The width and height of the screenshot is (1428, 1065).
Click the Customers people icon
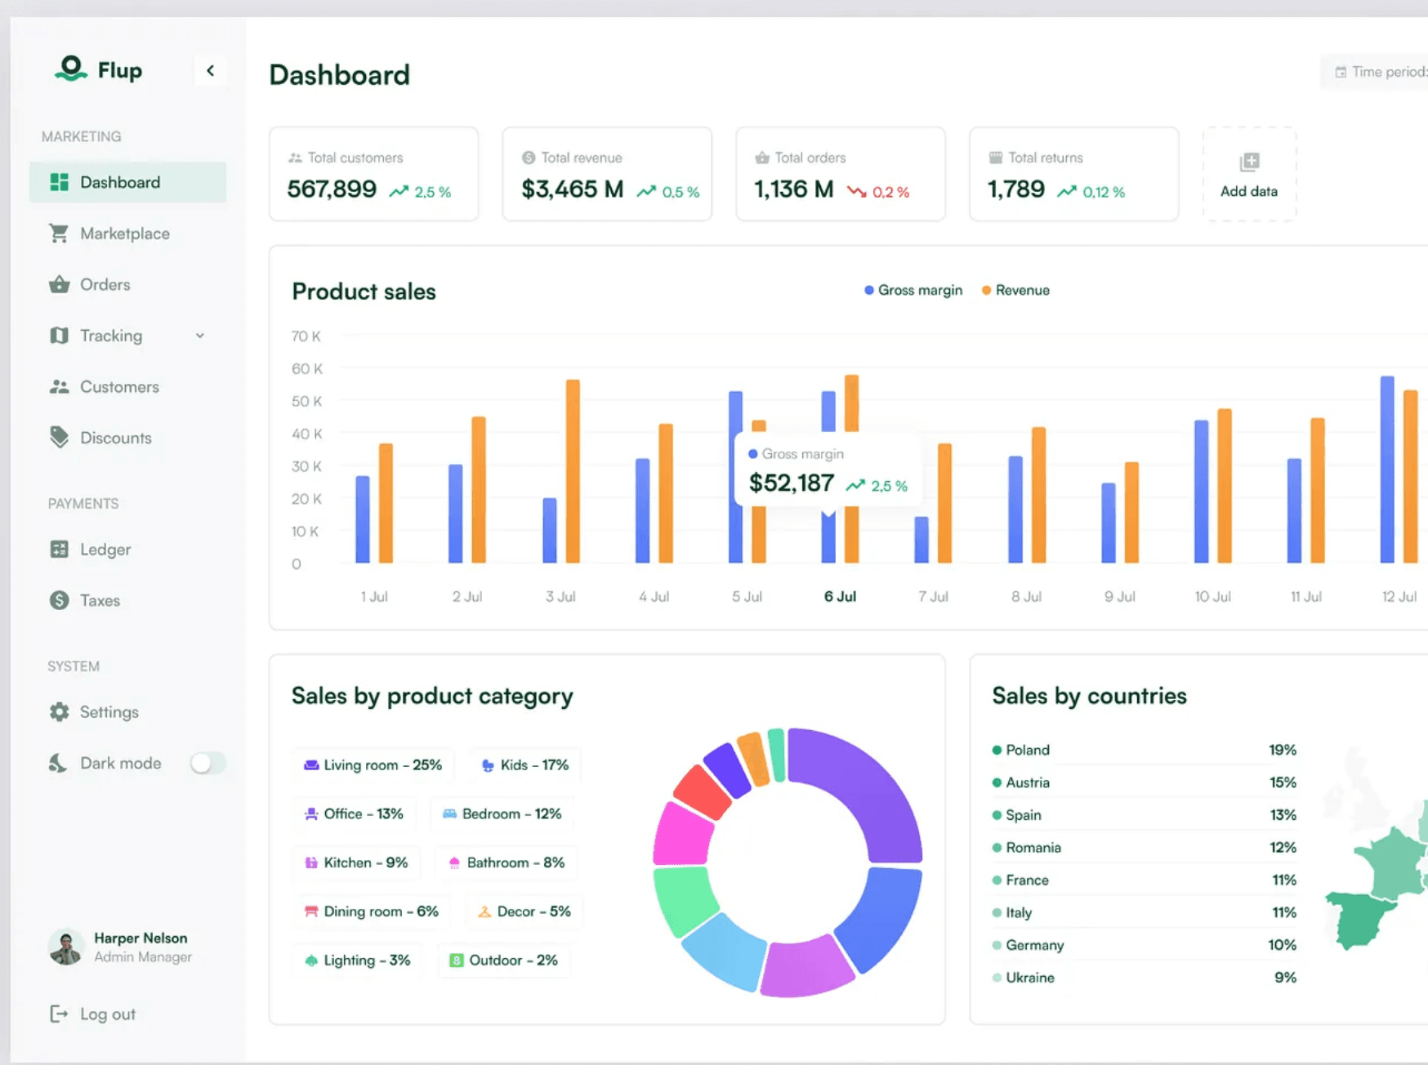coord(59,387)
